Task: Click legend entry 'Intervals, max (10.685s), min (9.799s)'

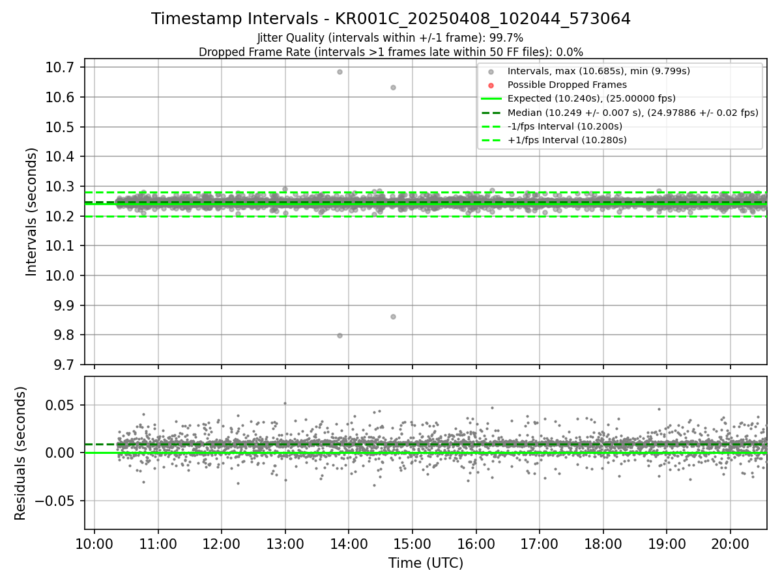Action: pyautogui.click(x=599, y=71)
